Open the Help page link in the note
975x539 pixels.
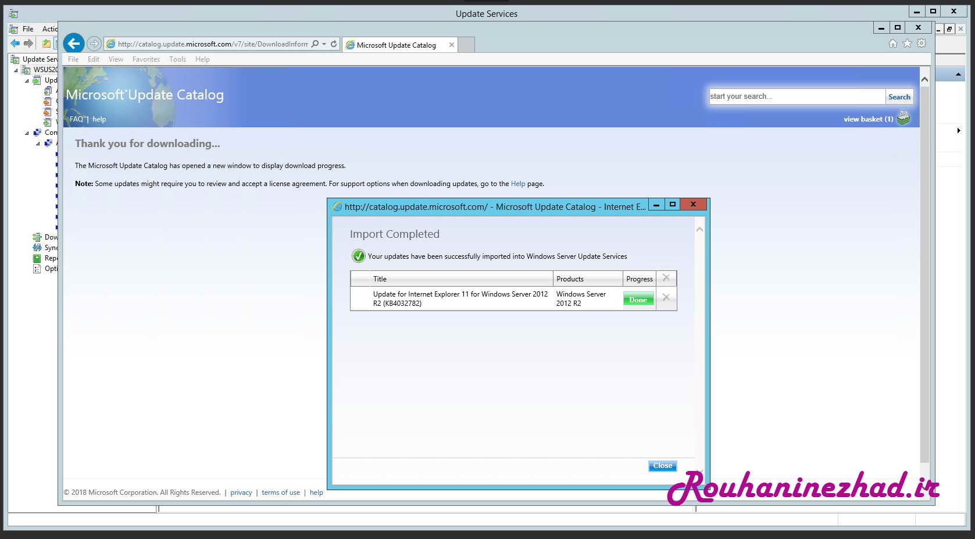pyautogui.click(x=518, y=184)
